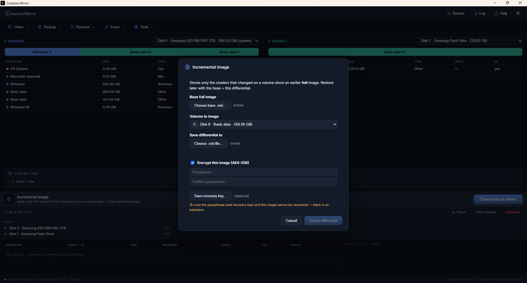This screenshot has height=283, width=527.
Task: Click Create differential button
Action: [323, 220]
